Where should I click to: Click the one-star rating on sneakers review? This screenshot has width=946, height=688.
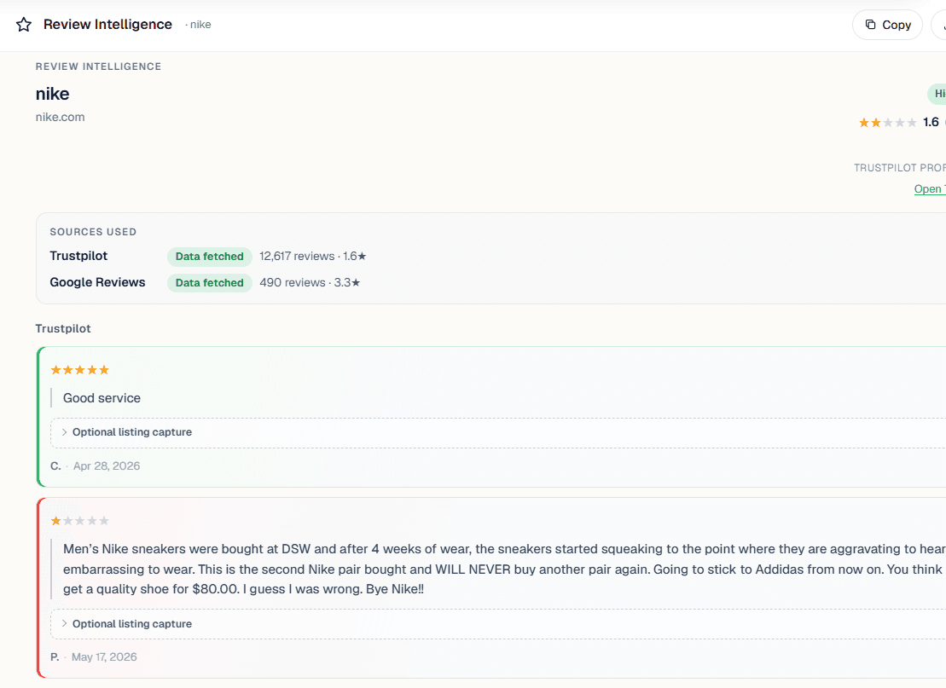[x=79, y=520]
